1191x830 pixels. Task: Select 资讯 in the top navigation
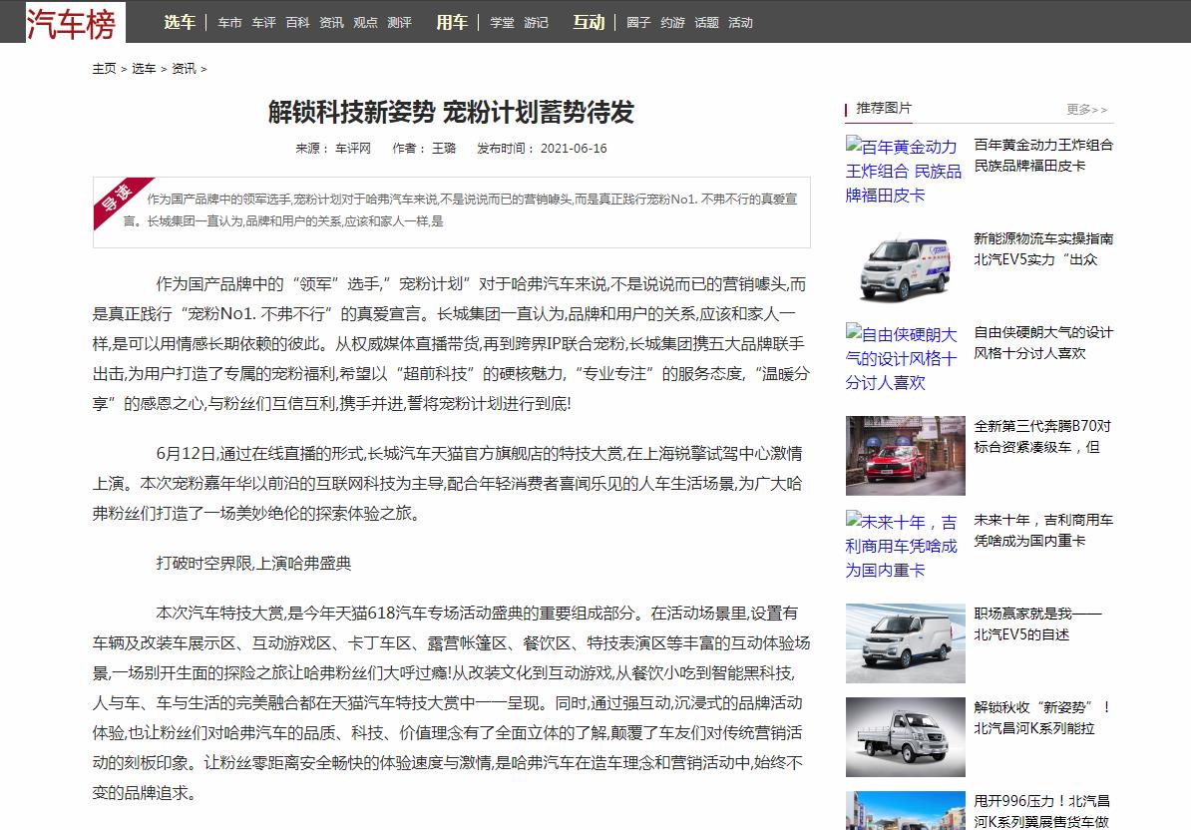pyautogui.click(x=331, y=23)
